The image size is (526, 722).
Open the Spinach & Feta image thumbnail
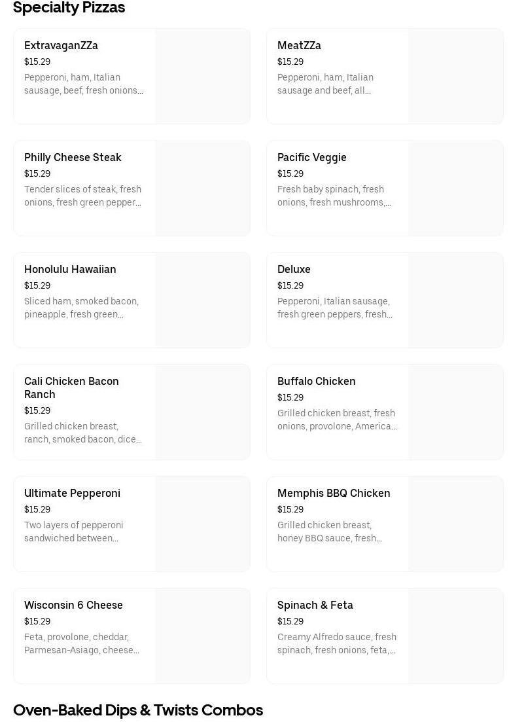point(455,636)
